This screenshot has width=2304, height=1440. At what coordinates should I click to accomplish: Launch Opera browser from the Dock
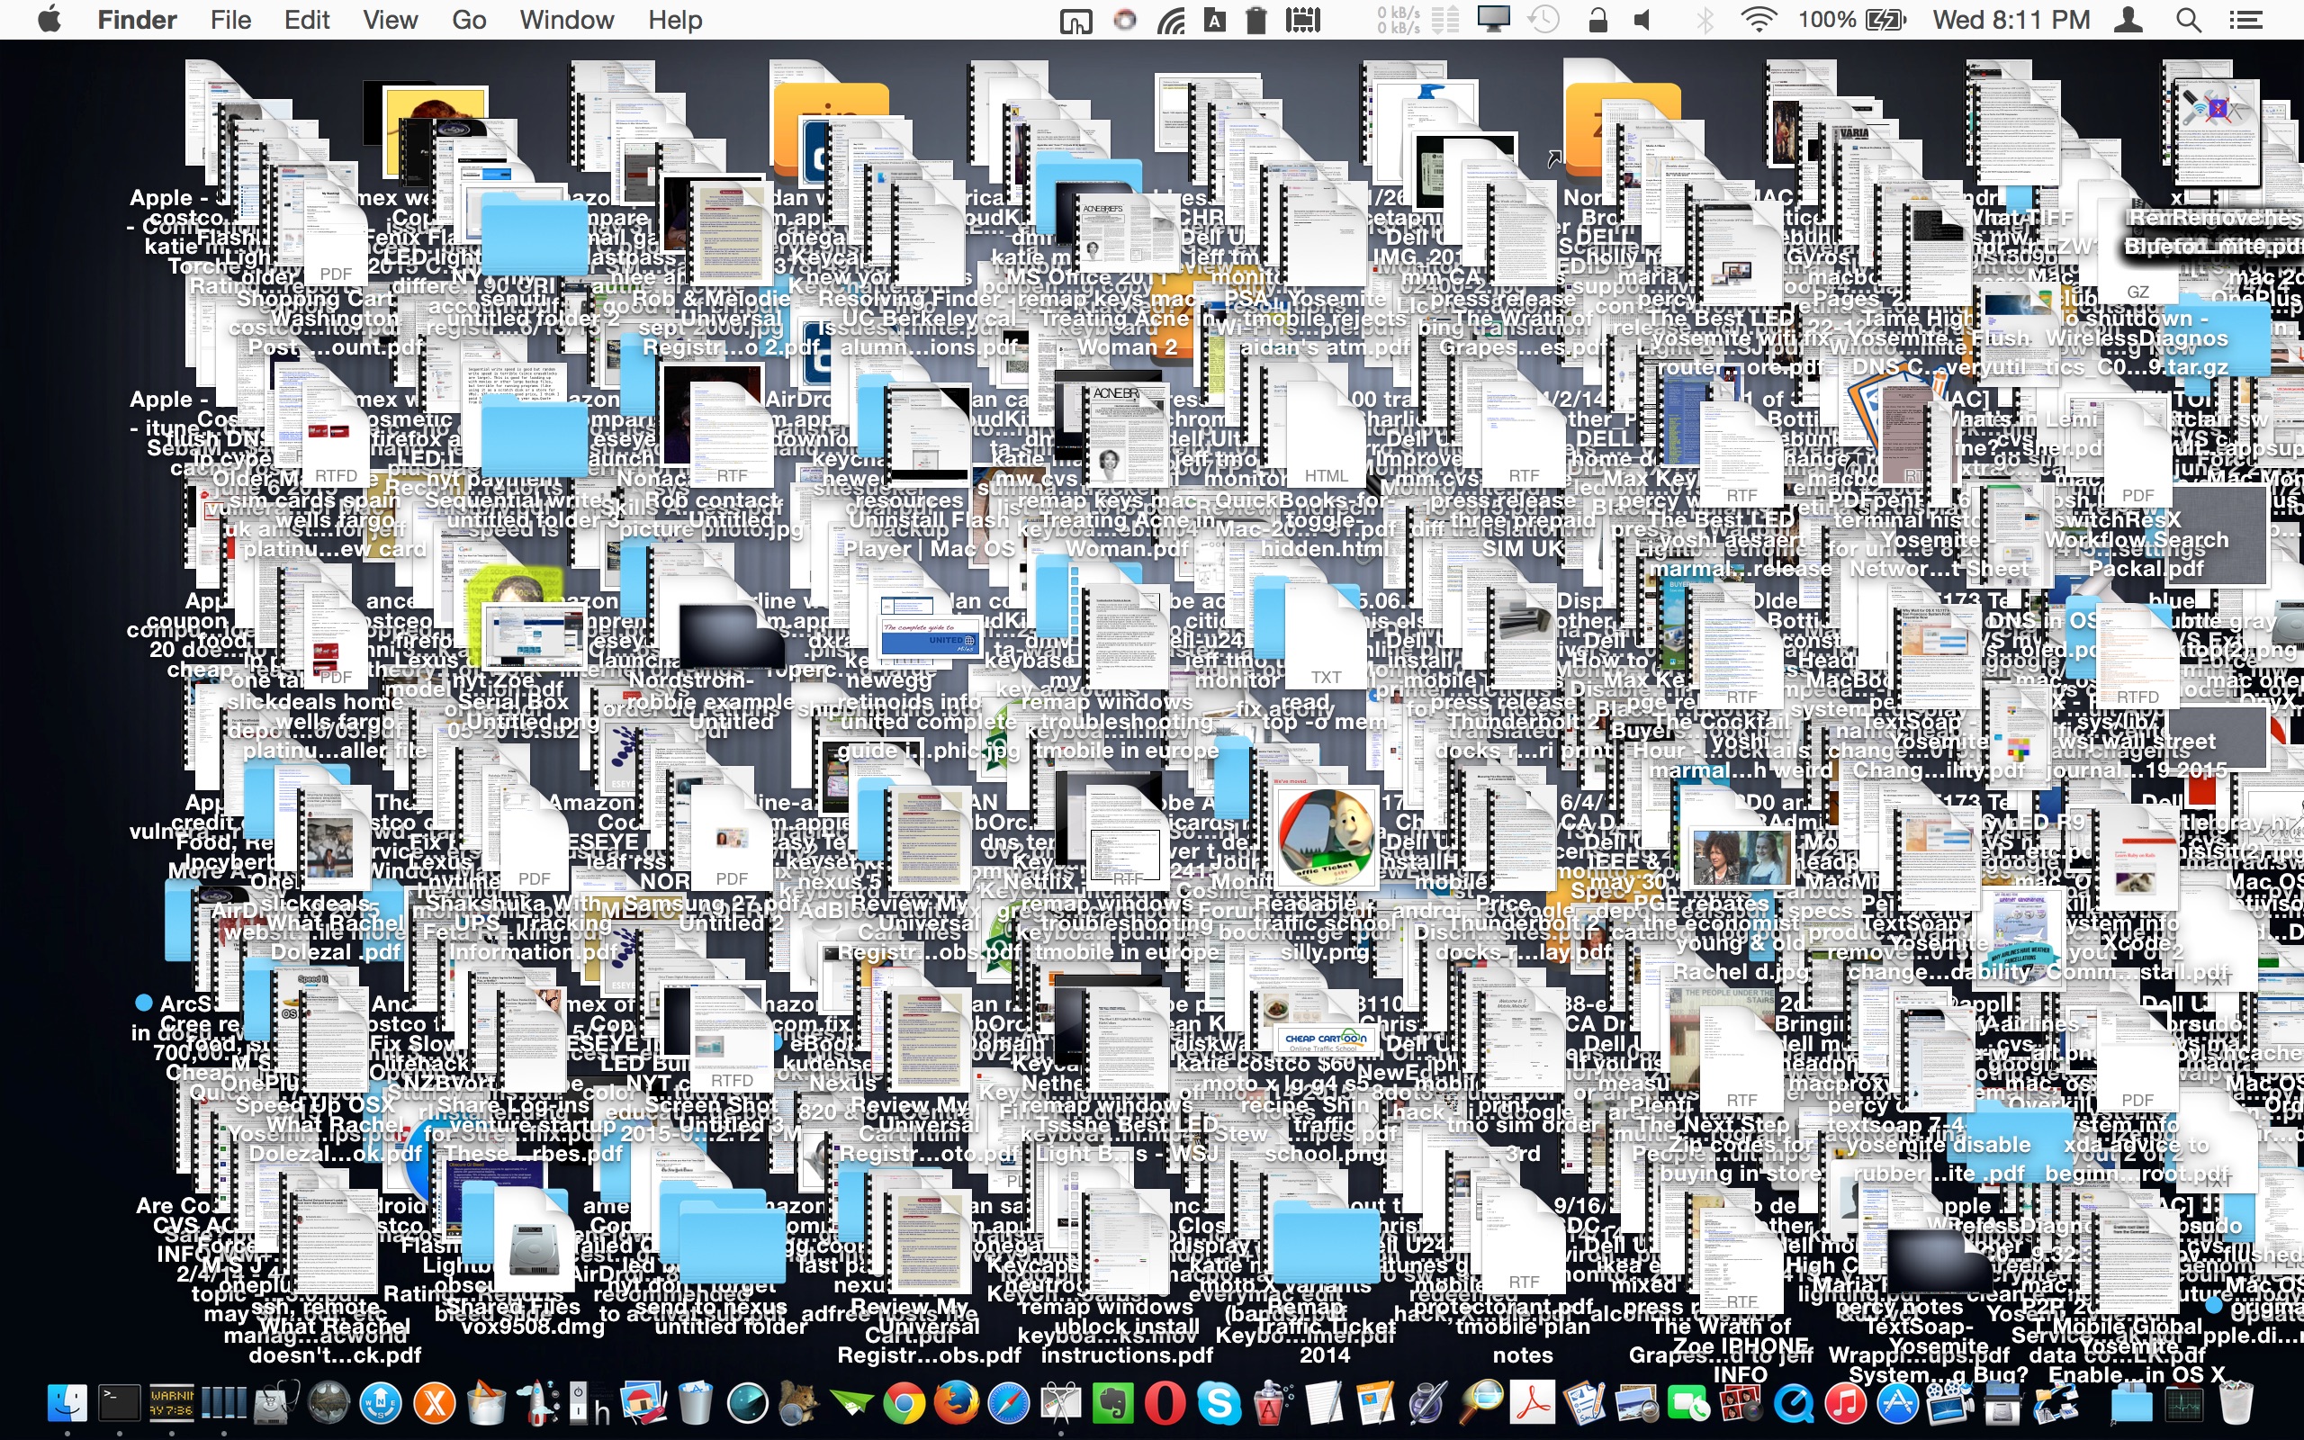coord(1165,1403)
